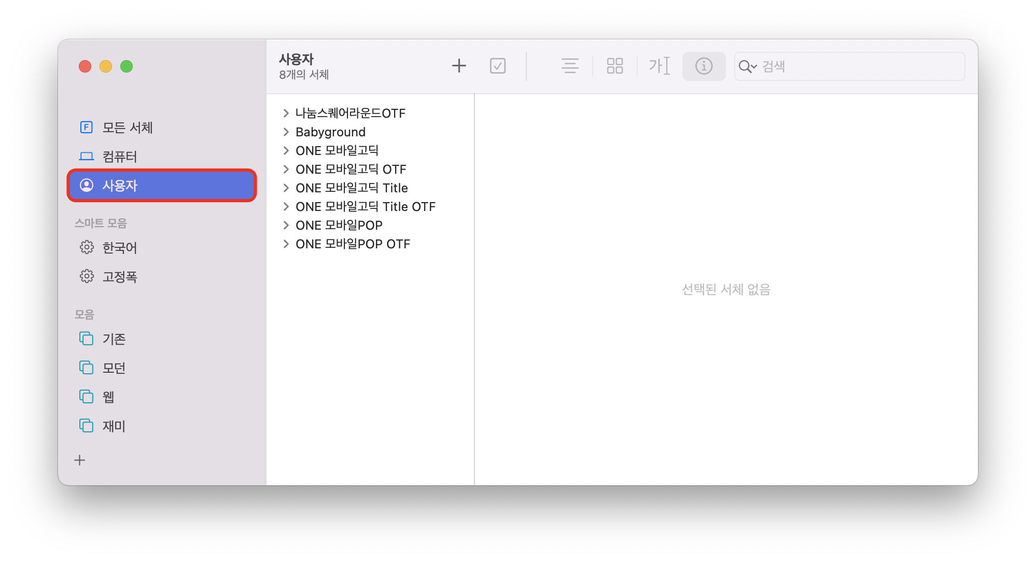1036x562 pixels.
Task: Open the search options magnifier dropdown
Action: pyautogui.click(x=747, y=66)
